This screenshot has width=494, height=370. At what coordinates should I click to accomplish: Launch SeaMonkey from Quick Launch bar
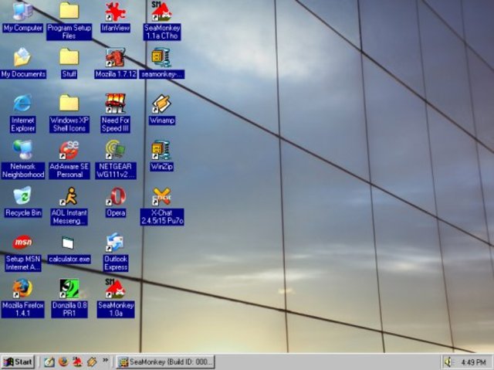pyautogui.click(x=77, y=362)
